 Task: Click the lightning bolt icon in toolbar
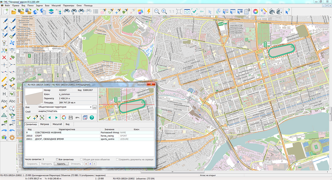coord(149,11)
